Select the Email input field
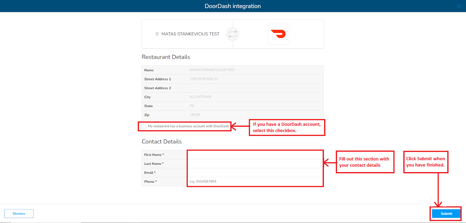466x223 pixels. pos(255,173)
